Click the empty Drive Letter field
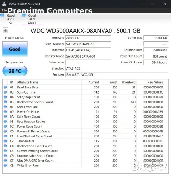The image size is (171, 176). pyautogui.click(x=88, y=62)
